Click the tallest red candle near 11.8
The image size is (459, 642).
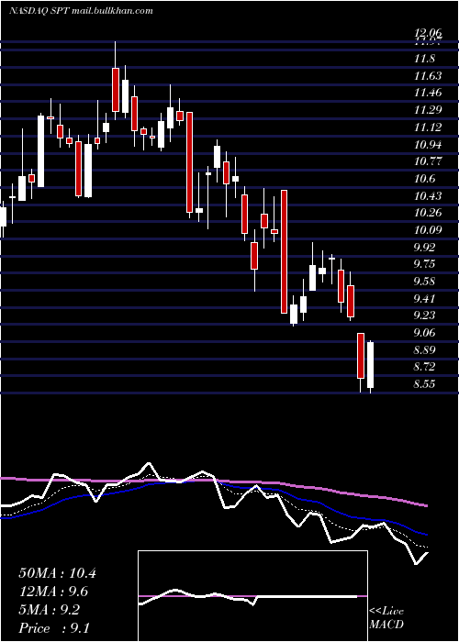(x=116, y=90)
